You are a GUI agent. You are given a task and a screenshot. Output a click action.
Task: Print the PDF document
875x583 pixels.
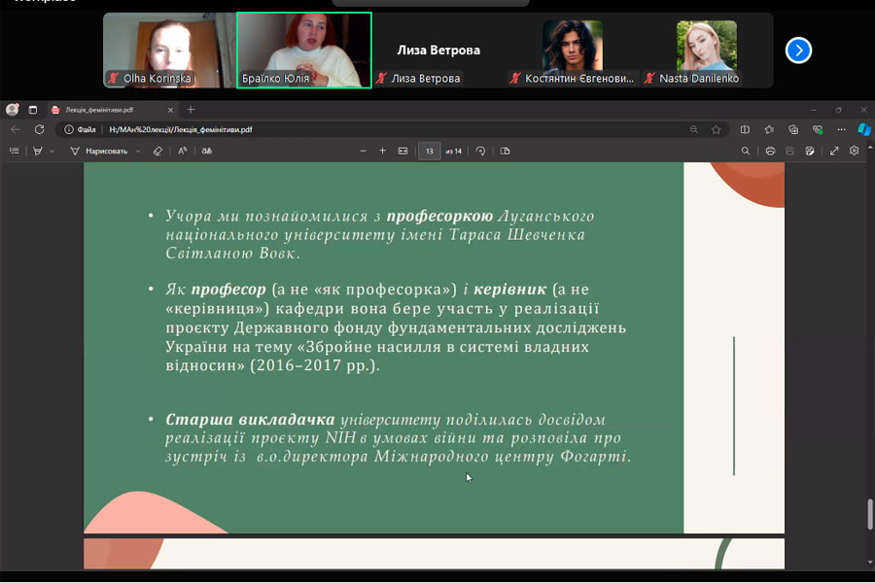tap(770, 151)
